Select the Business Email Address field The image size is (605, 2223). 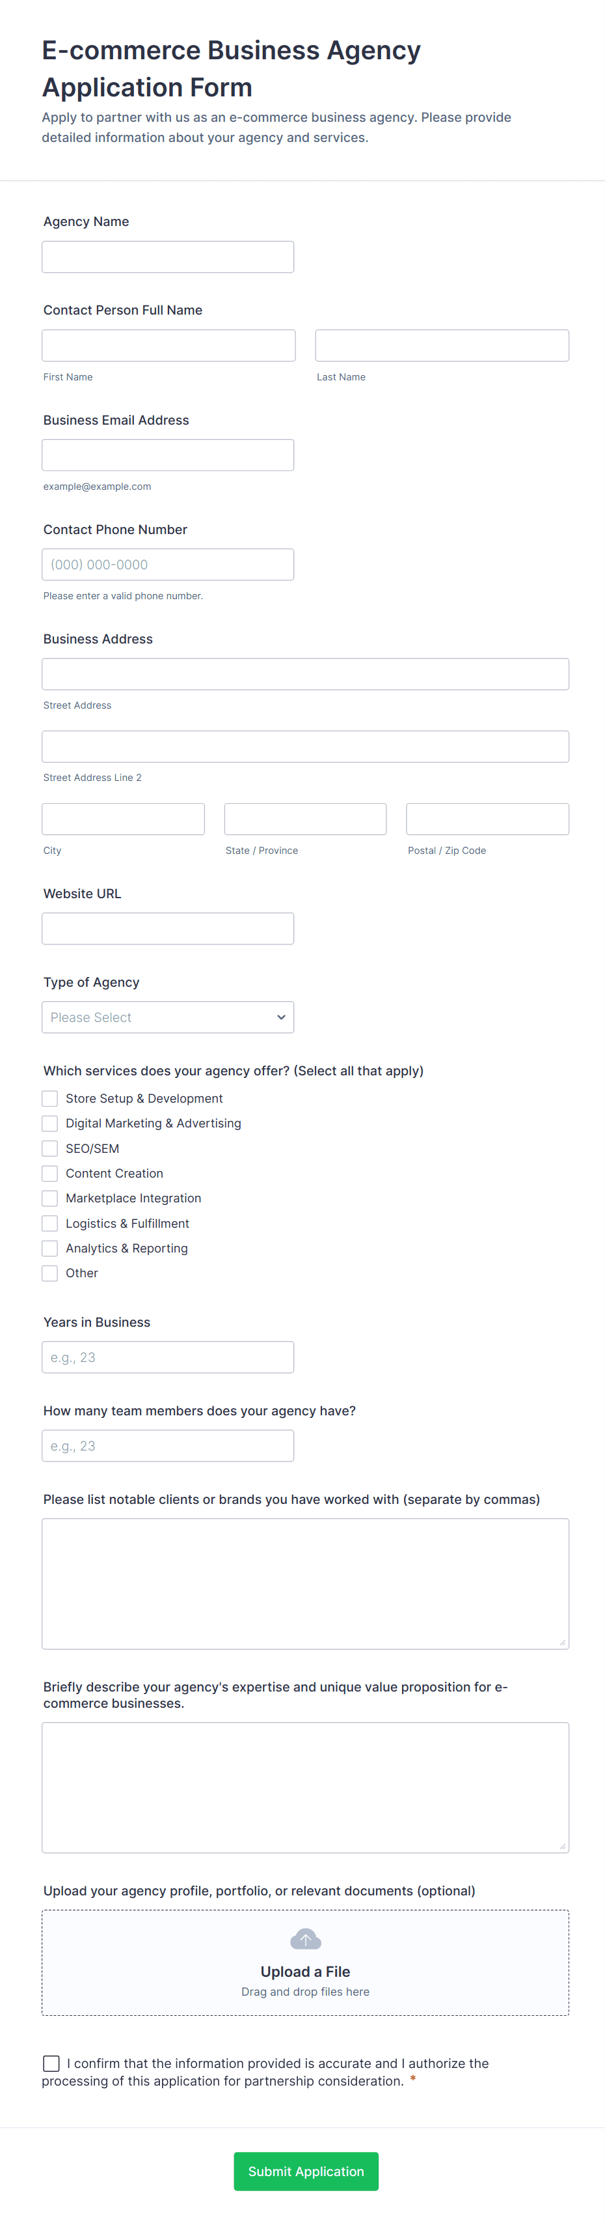[x=168, y=455]
